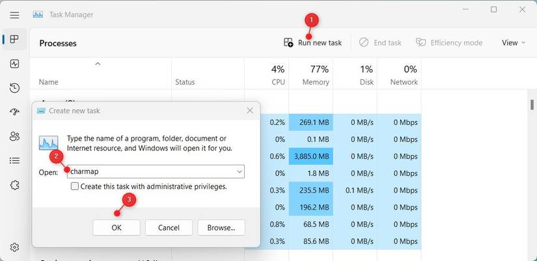Open the hamburger navigation menu
The width and height of the screenshot is (537, 261).
tap(14, 14)
